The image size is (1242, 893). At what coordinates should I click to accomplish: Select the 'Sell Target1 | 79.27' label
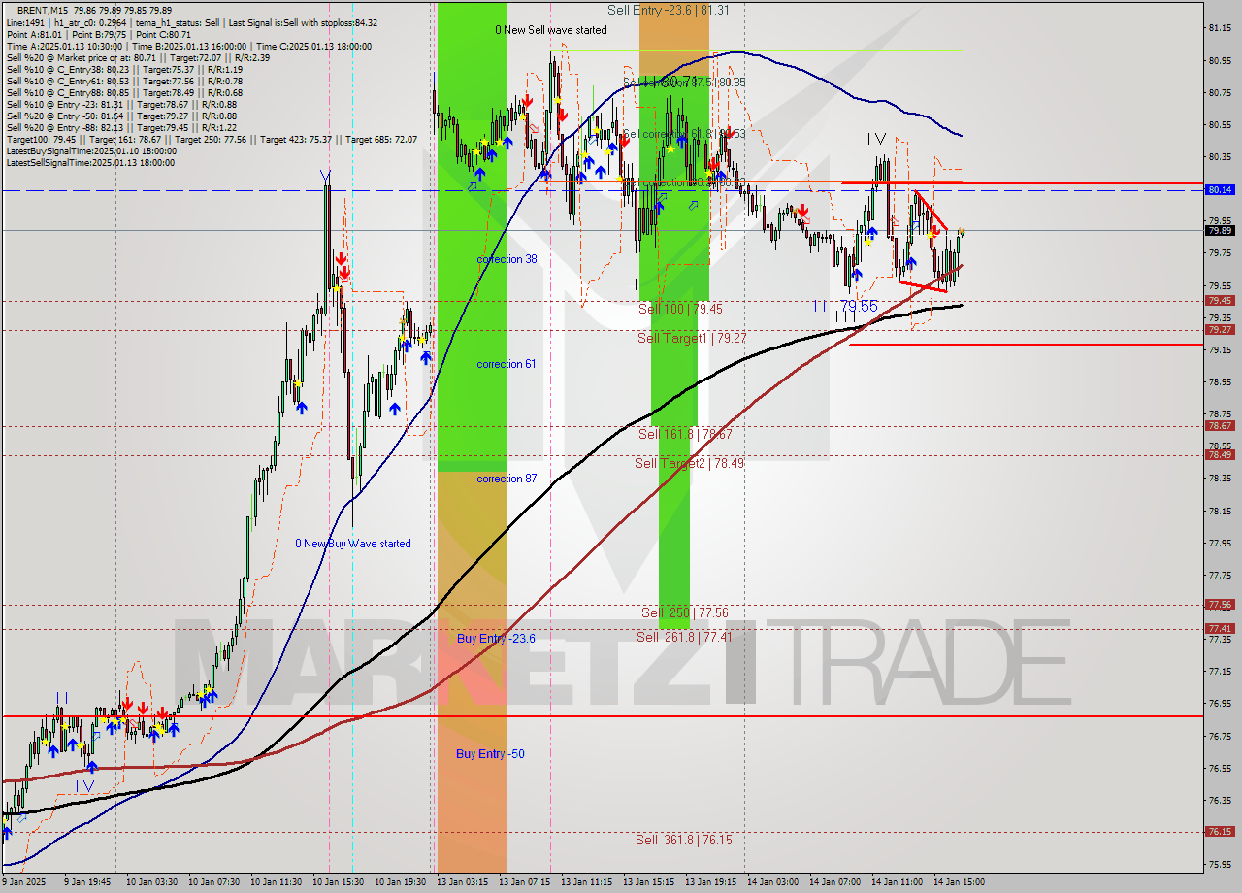point(692,338)
